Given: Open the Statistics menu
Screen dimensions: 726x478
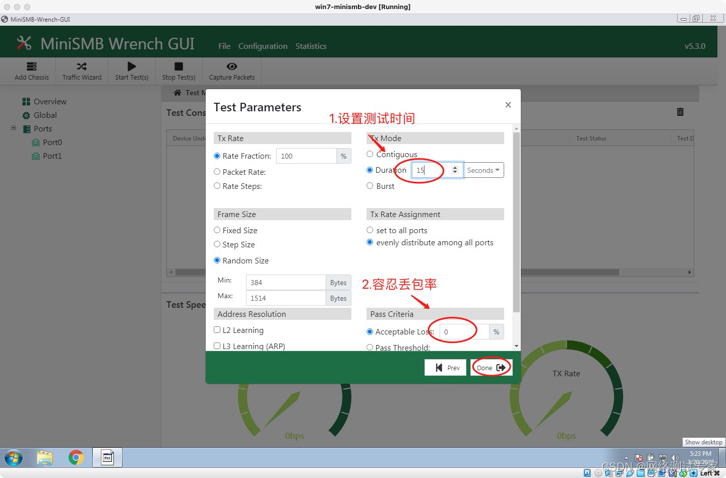Looking at the screenshot, I should [311, 46].
